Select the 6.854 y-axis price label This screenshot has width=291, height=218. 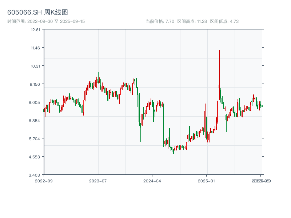(x=35, y=121)
